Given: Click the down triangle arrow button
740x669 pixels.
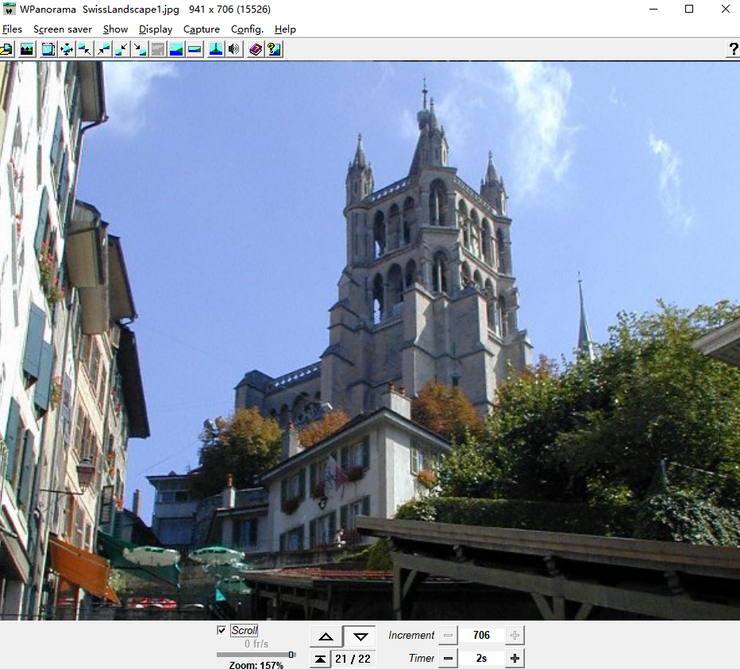Looking at the screenshot, I should point(360,636).
